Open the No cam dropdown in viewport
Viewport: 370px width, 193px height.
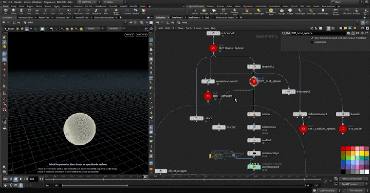pos(141,35)
